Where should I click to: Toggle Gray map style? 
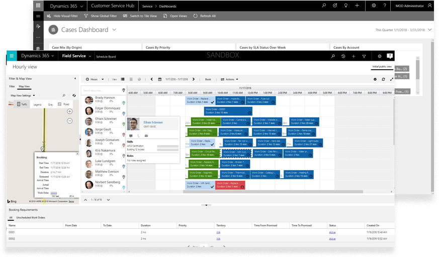click(x=50, y=104)
